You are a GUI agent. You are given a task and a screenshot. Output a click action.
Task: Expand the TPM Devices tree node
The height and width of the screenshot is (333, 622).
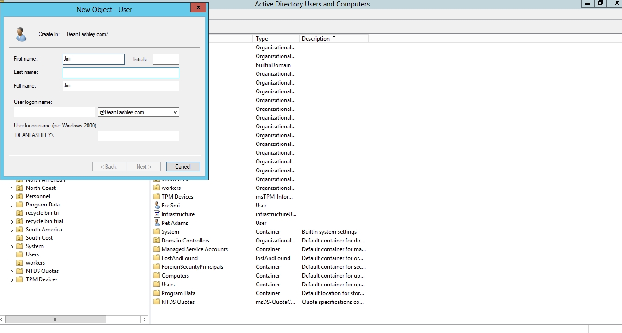[x=12, y=279]
